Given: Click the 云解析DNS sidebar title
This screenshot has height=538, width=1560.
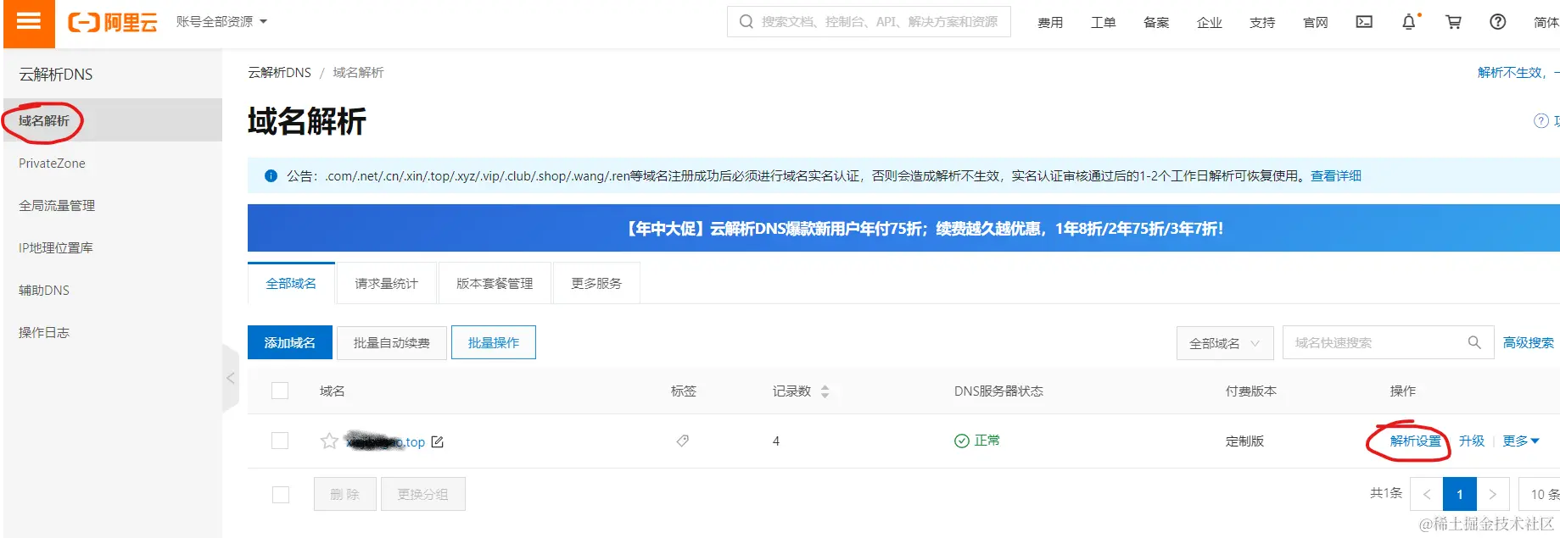Looking at the screenshot, I should click(56, 75).
